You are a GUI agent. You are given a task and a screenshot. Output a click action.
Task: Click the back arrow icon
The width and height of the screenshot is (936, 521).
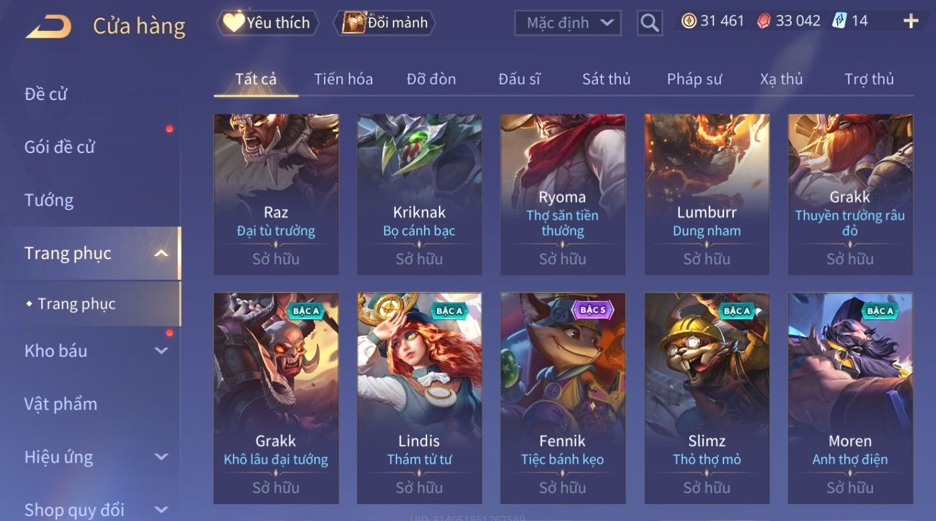coord(48,27)
